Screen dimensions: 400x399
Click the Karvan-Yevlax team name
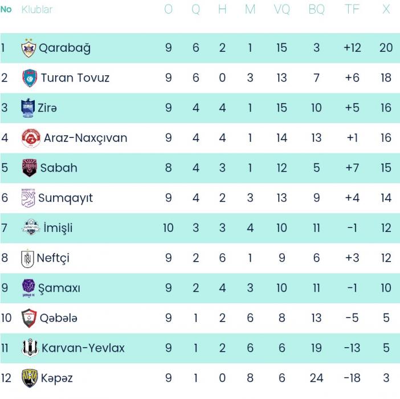pyautogui.click(x=83, y=348)
